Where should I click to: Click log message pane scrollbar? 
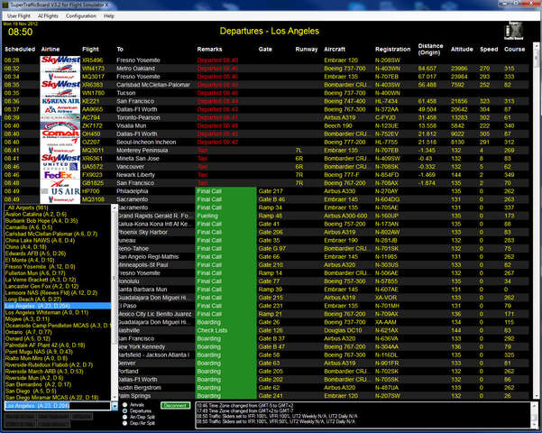[x=535, y=415]
